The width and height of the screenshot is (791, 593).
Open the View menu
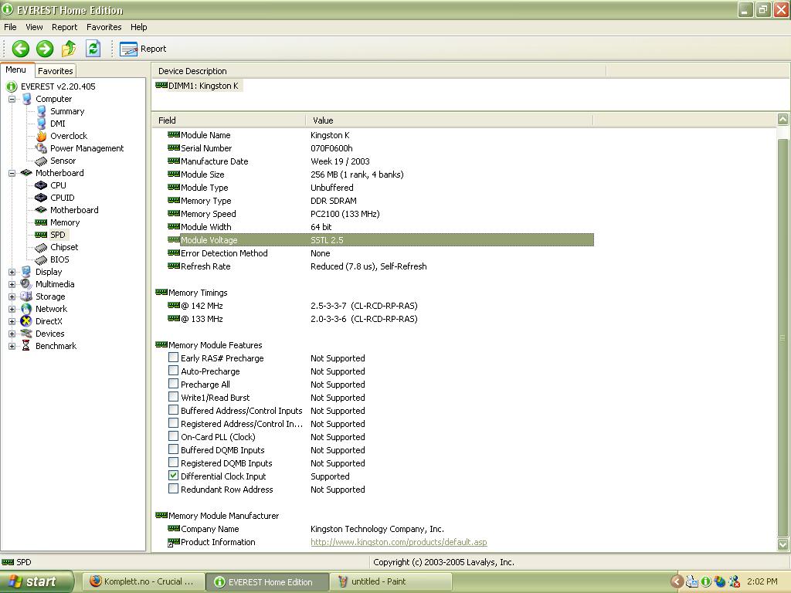pos(34,27)
